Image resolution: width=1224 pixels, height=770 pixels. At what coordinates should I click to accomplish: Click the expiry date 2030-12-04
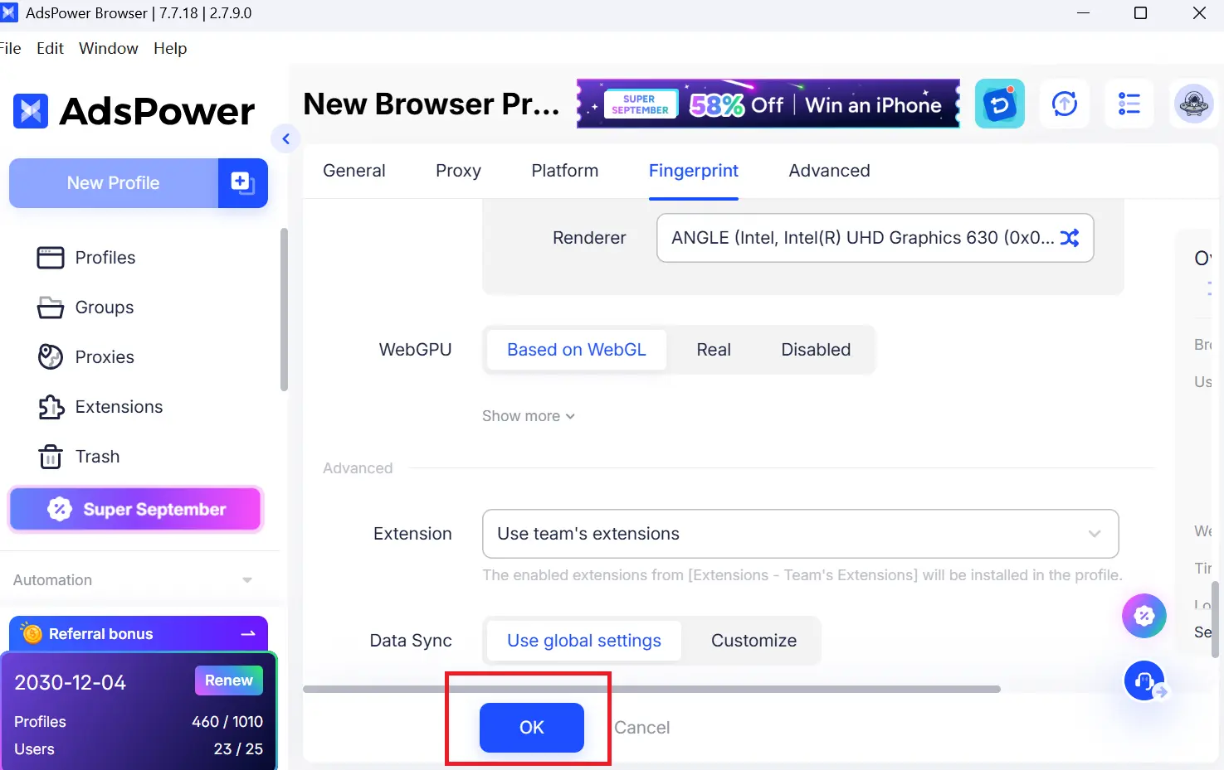click(x=71, y=683)
